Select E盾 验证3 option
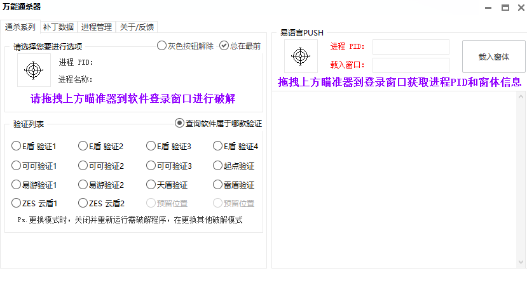The image size is (527, 285). [168, 146]
